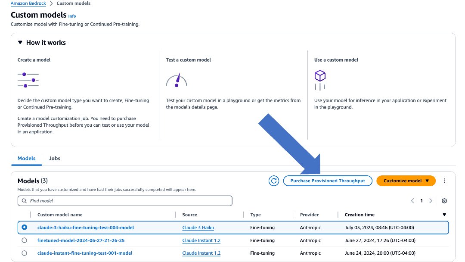Click the sliders icon under Create a model
Viewport: 465px width, 262px height.
pos(28,80)
